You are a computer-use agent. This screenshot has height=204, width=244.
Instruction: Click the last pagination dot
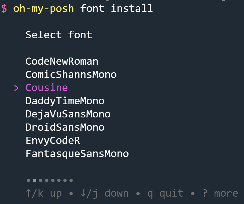tap(71, 181)
